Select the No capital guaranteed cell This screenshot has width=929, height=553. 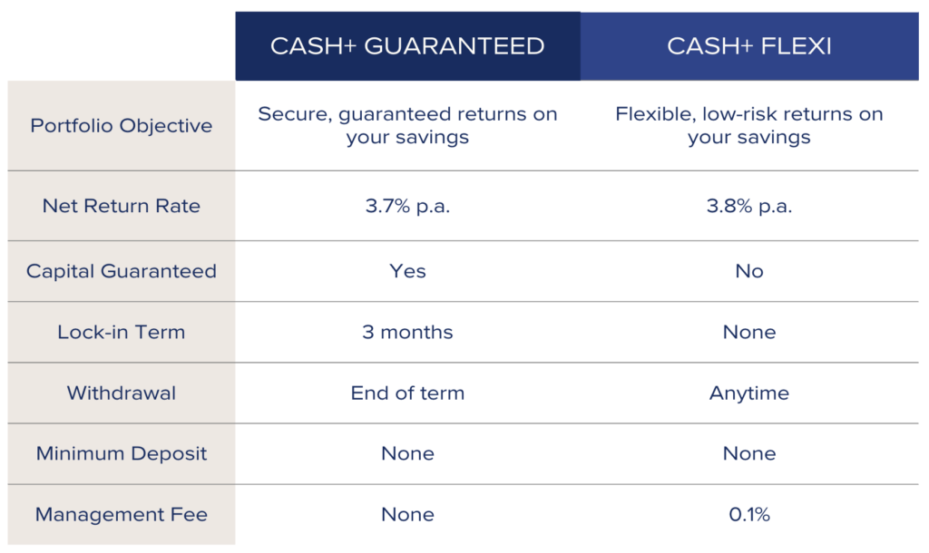pyautogui.click(x=749, y=270)
